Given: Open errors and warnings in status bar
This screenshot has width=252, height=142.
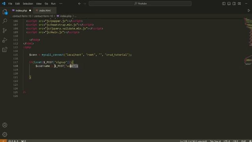Looking at the screenshot, I should pyautogui.click(x=13, y=141).
